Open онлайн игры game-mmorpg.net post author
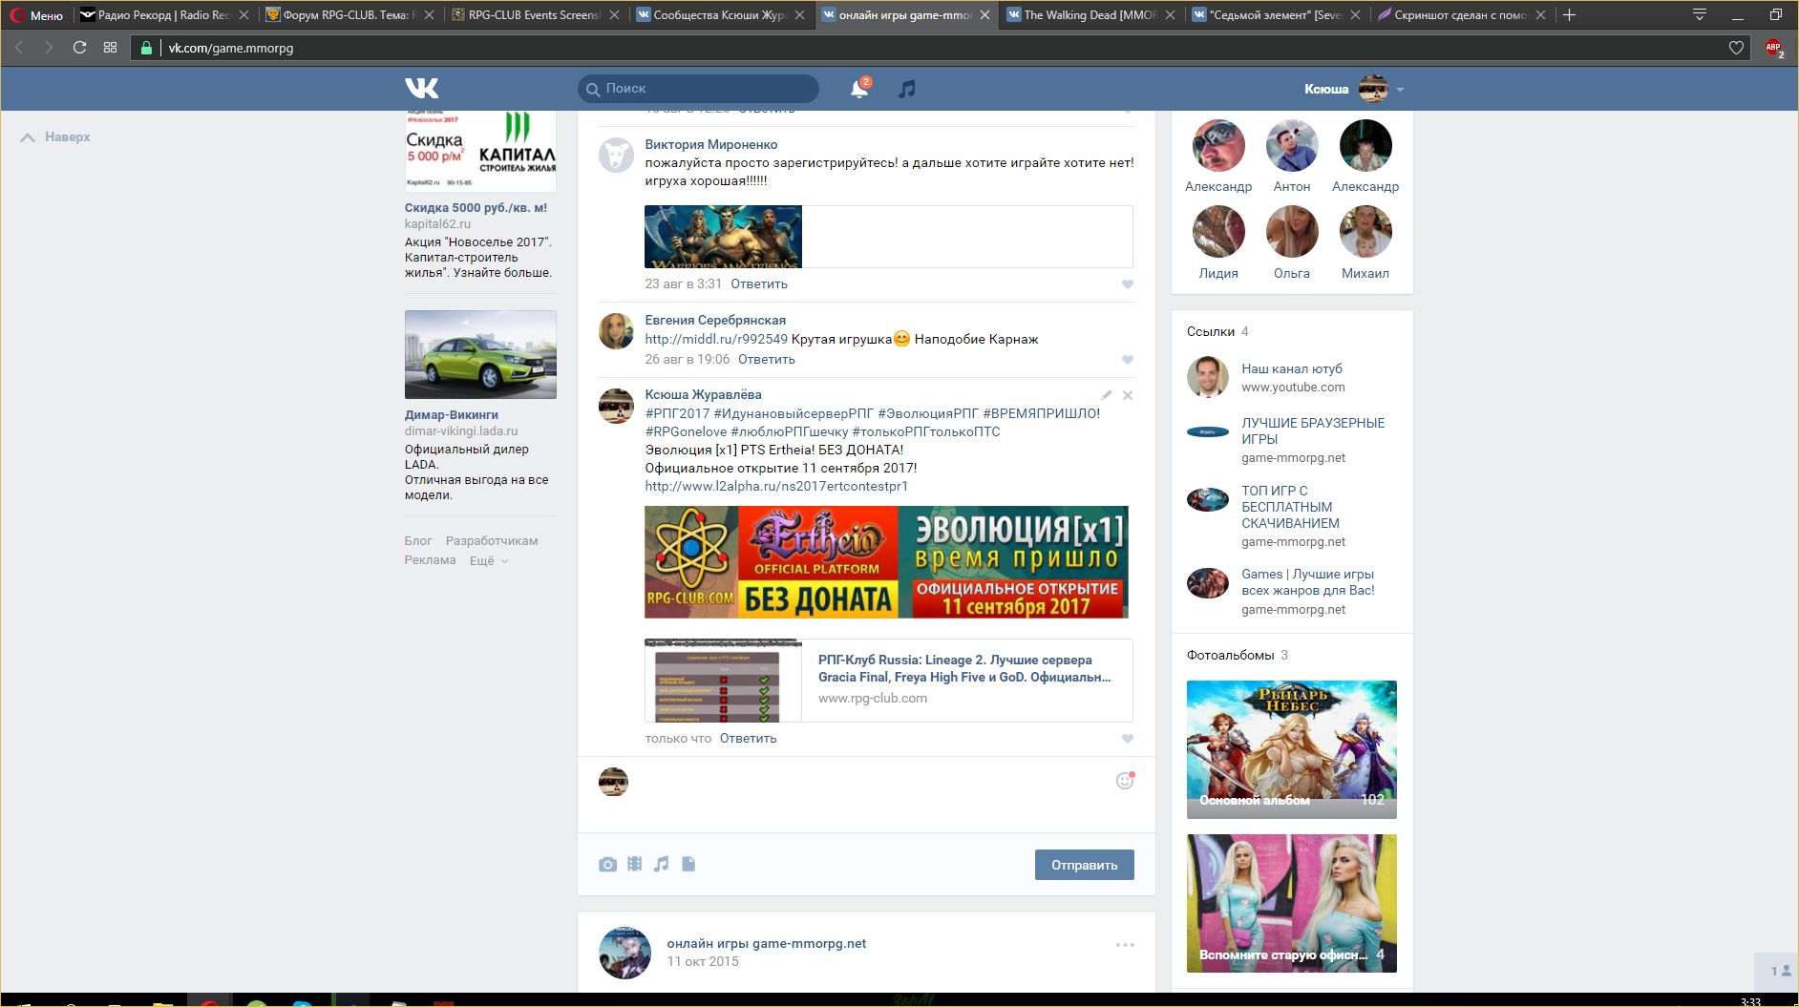The height and width of the screenshot is (1007, 1799). pyautogui.click(x=766, y=944)
